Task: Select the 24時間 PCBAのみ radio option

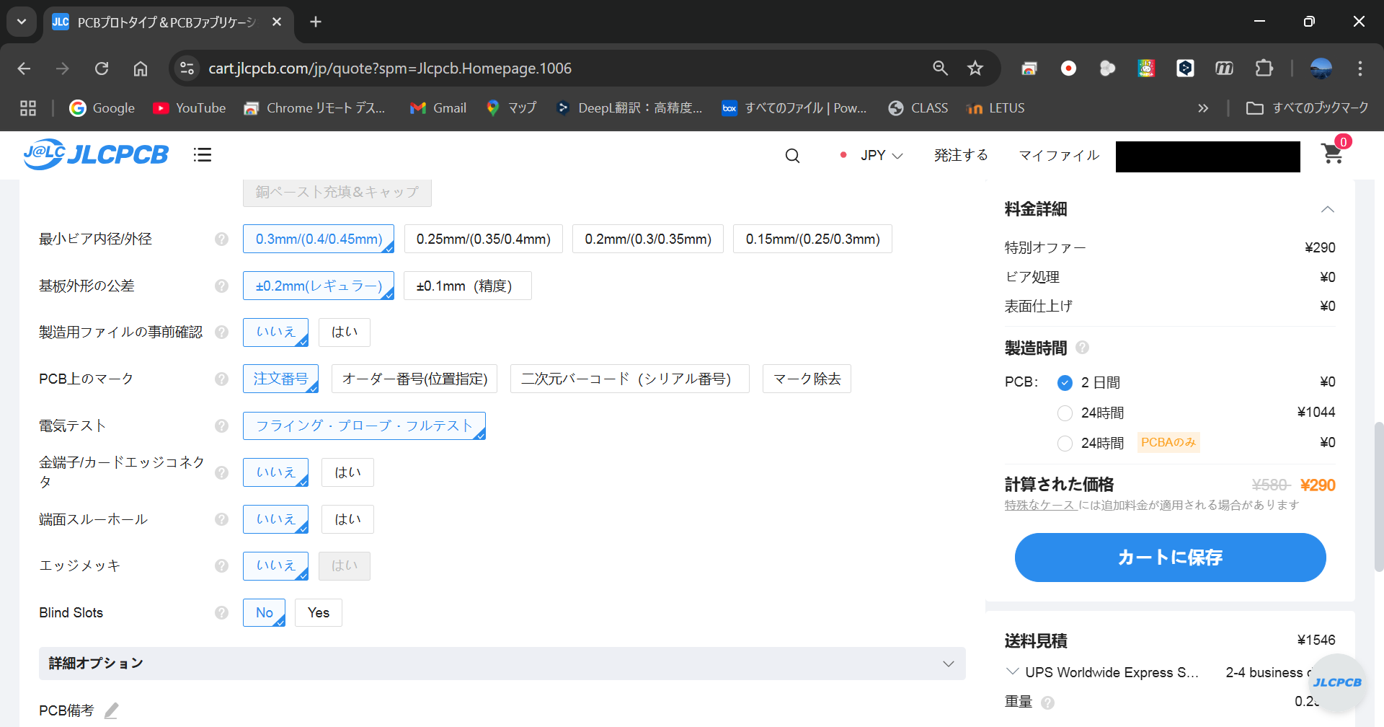Action: (1065, 444)
